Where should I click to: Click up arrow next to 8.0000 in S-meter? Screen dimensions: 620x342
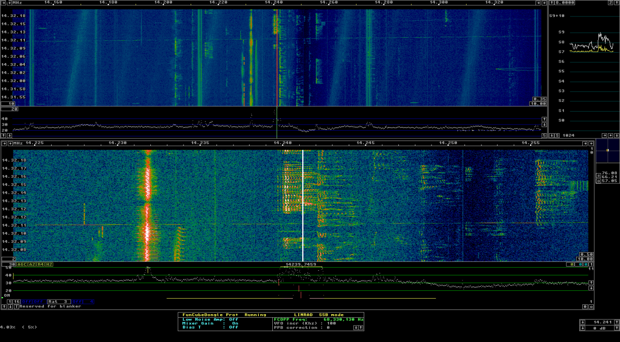coord(551,3)
